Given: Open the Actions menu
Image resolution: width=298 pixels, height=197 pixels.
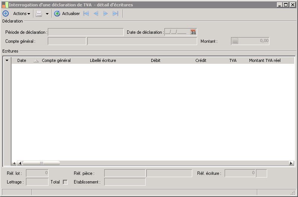Looking at the screenshot, I should (21, 14).
